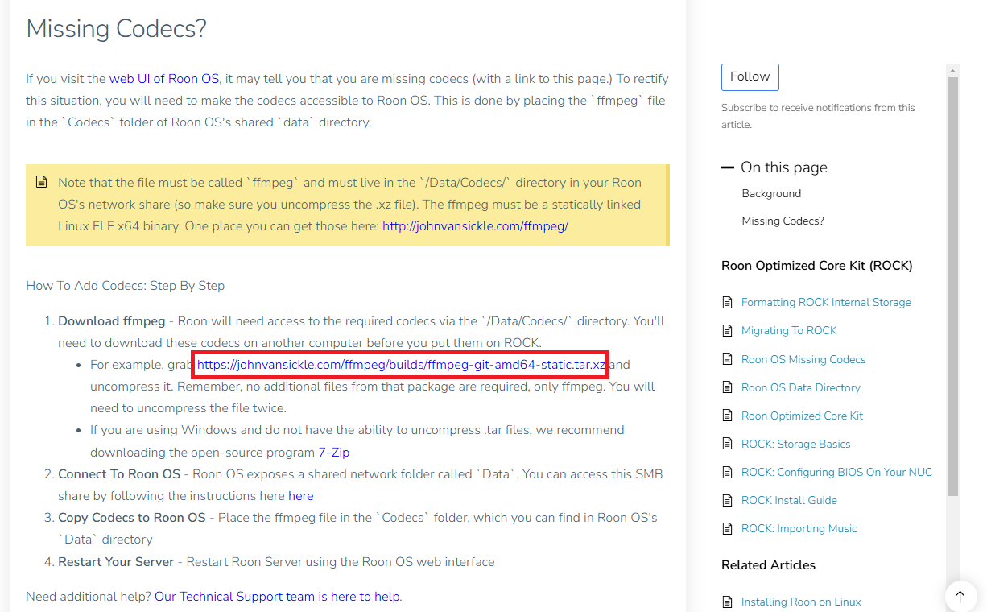Screen dimensions: 987x612
Task: Open the 'web UI of Roon OS' link
Action: [x=164, y=79]
